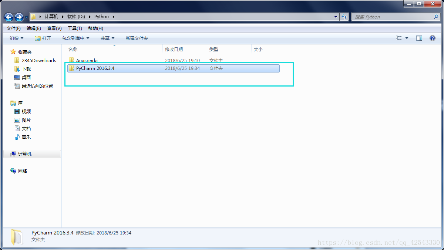The width and height of the screenshot is (444, 250).
Task: Toggle the preview pane button
Action: pos(419,38)
